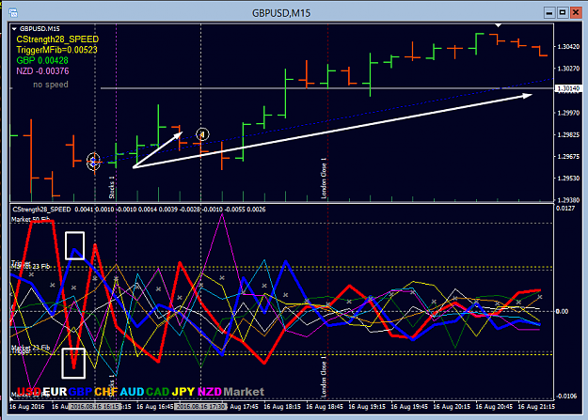
Task: Click the "no speed" gray label
Action: coord(51,85)
